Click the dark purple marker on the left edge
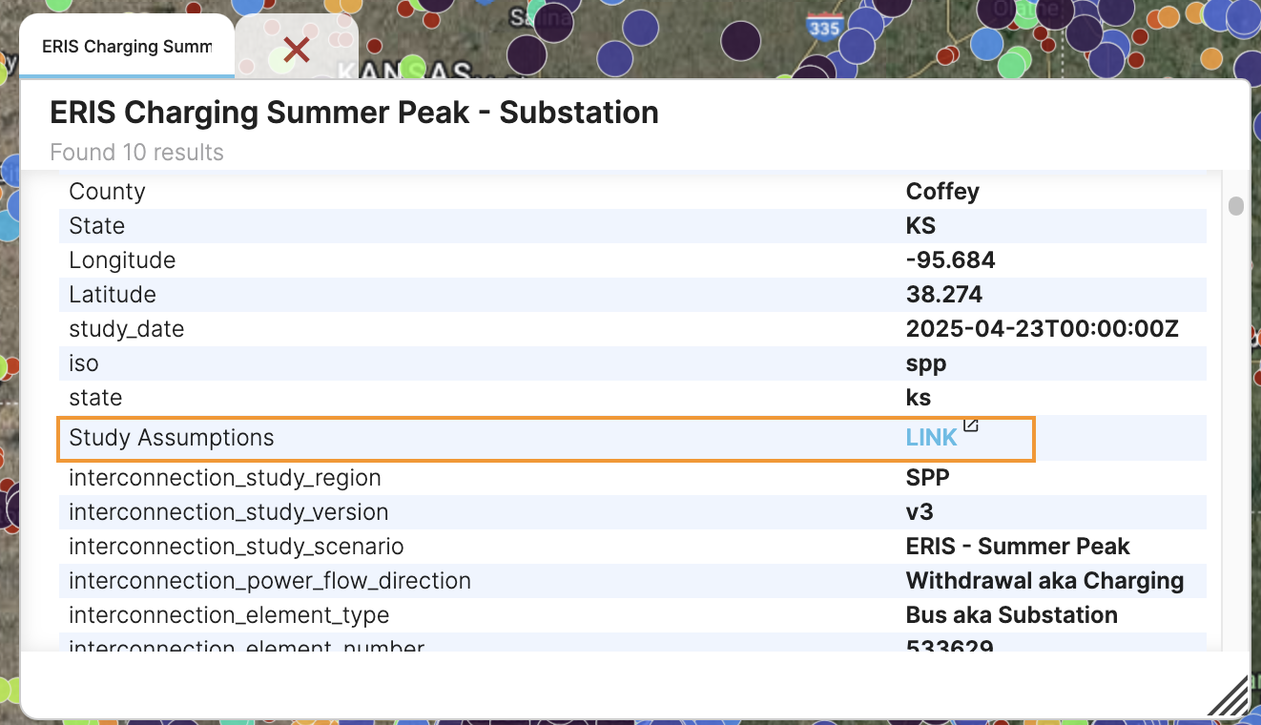 [x=8, y=506]
